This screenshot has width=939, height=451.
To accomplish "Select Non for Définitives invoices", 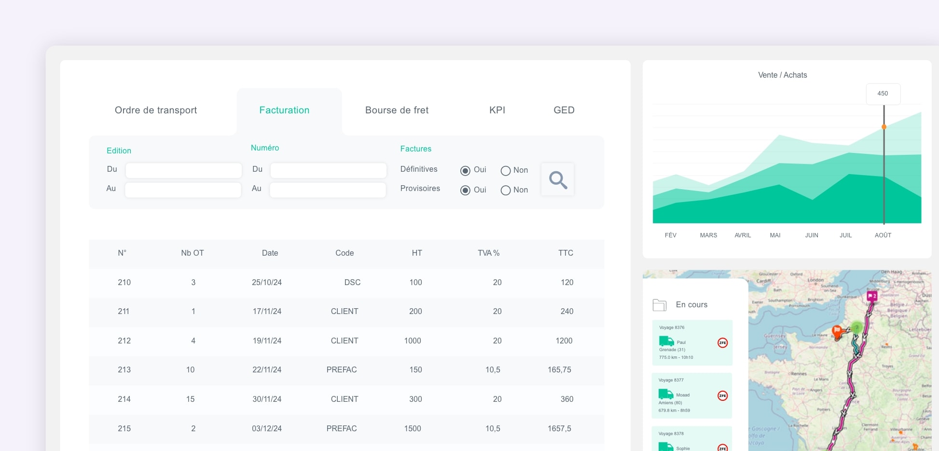I will click(506, 171).
